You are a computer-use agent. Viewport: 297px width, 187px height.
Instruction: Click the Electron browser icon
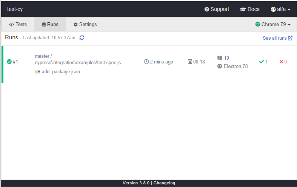[x=220, y=66]
